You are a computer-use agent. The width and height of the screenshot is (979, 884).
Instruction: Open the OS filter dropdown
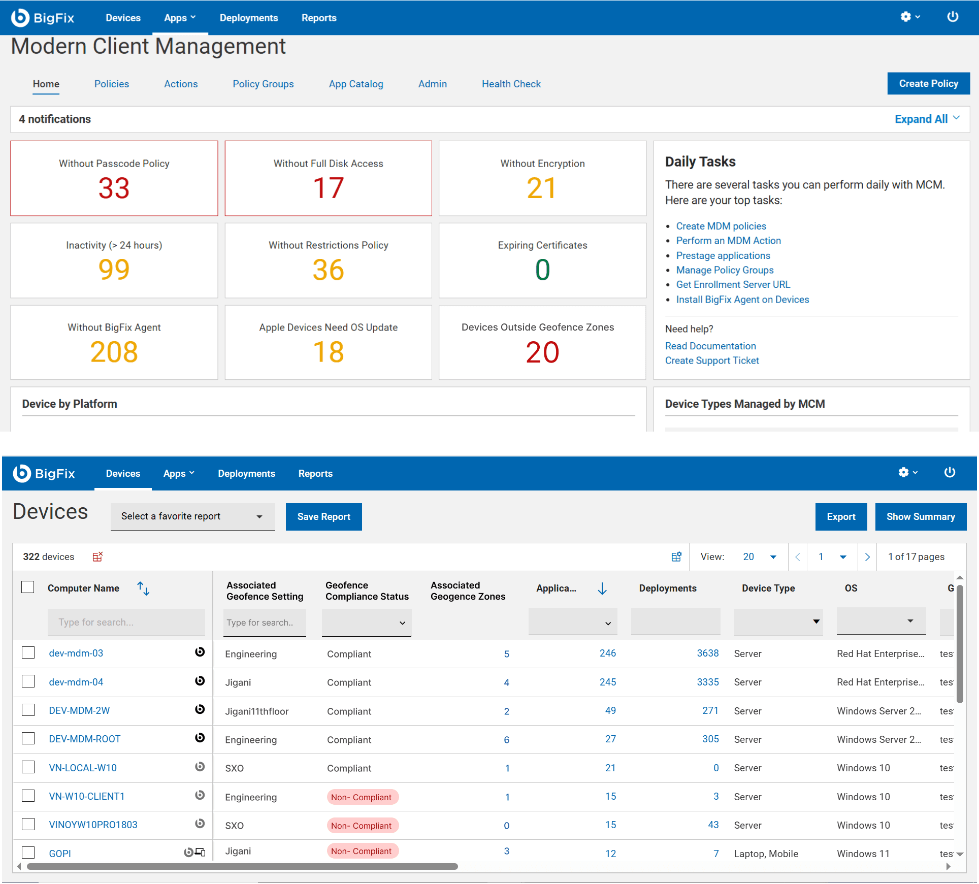tap(881, 621)
